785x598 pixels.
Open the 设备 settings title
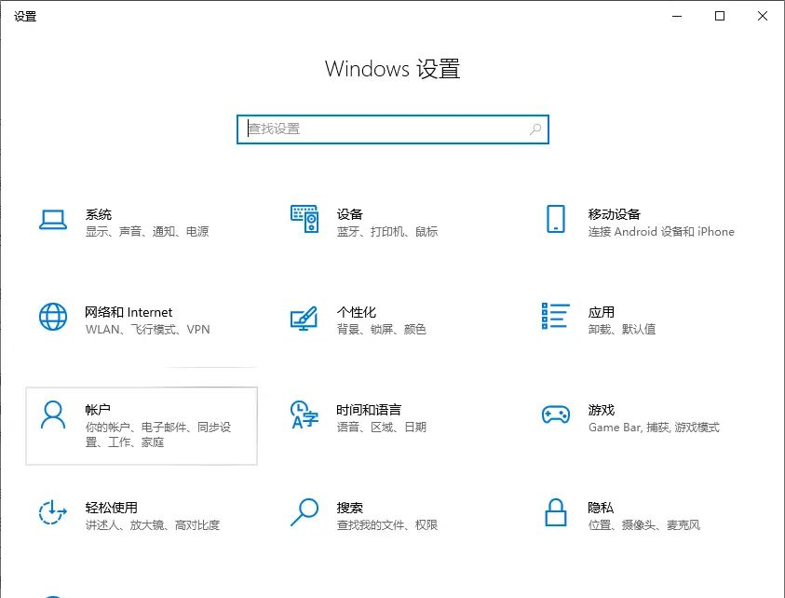(x=349, y=214)
